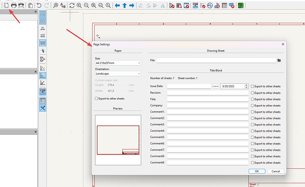
Task: Check Export to other sheets for Revision
Action: [252, 93]
